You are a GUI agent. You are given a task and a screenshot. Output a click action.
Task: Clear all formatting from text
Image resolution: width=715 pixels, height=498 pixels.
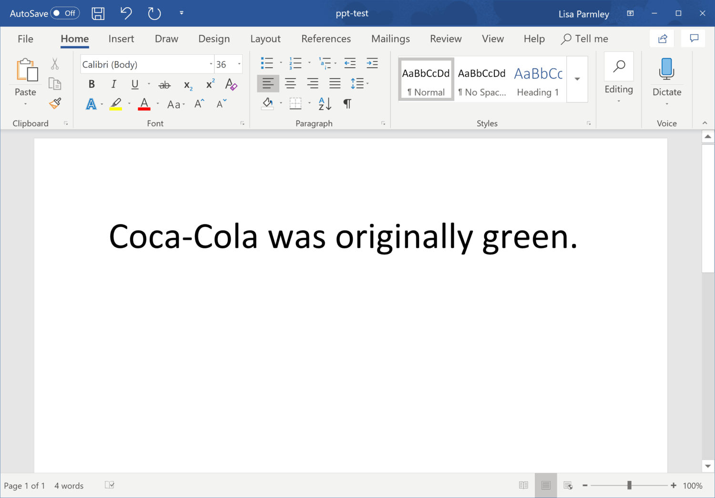(231, 84)
